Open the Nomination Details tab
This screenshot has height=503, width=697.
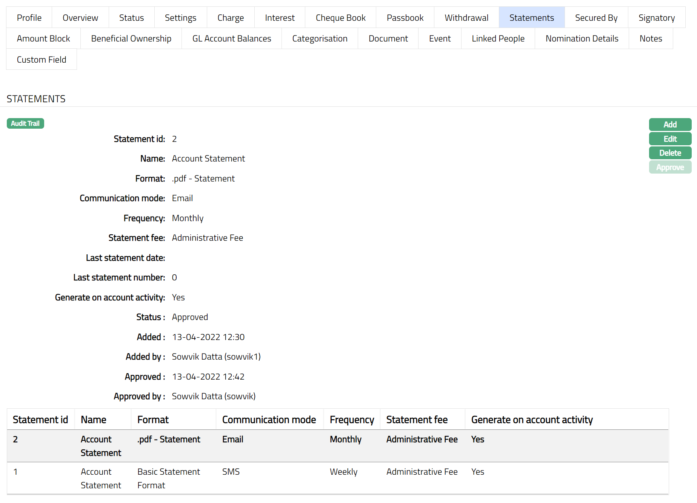pyautogui.click(x=582, y=38)
